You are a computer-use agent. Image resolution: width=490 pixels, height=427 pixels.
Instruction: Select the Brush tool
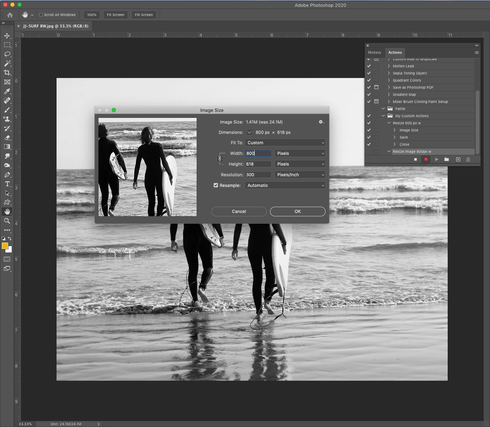pos(7,110)
